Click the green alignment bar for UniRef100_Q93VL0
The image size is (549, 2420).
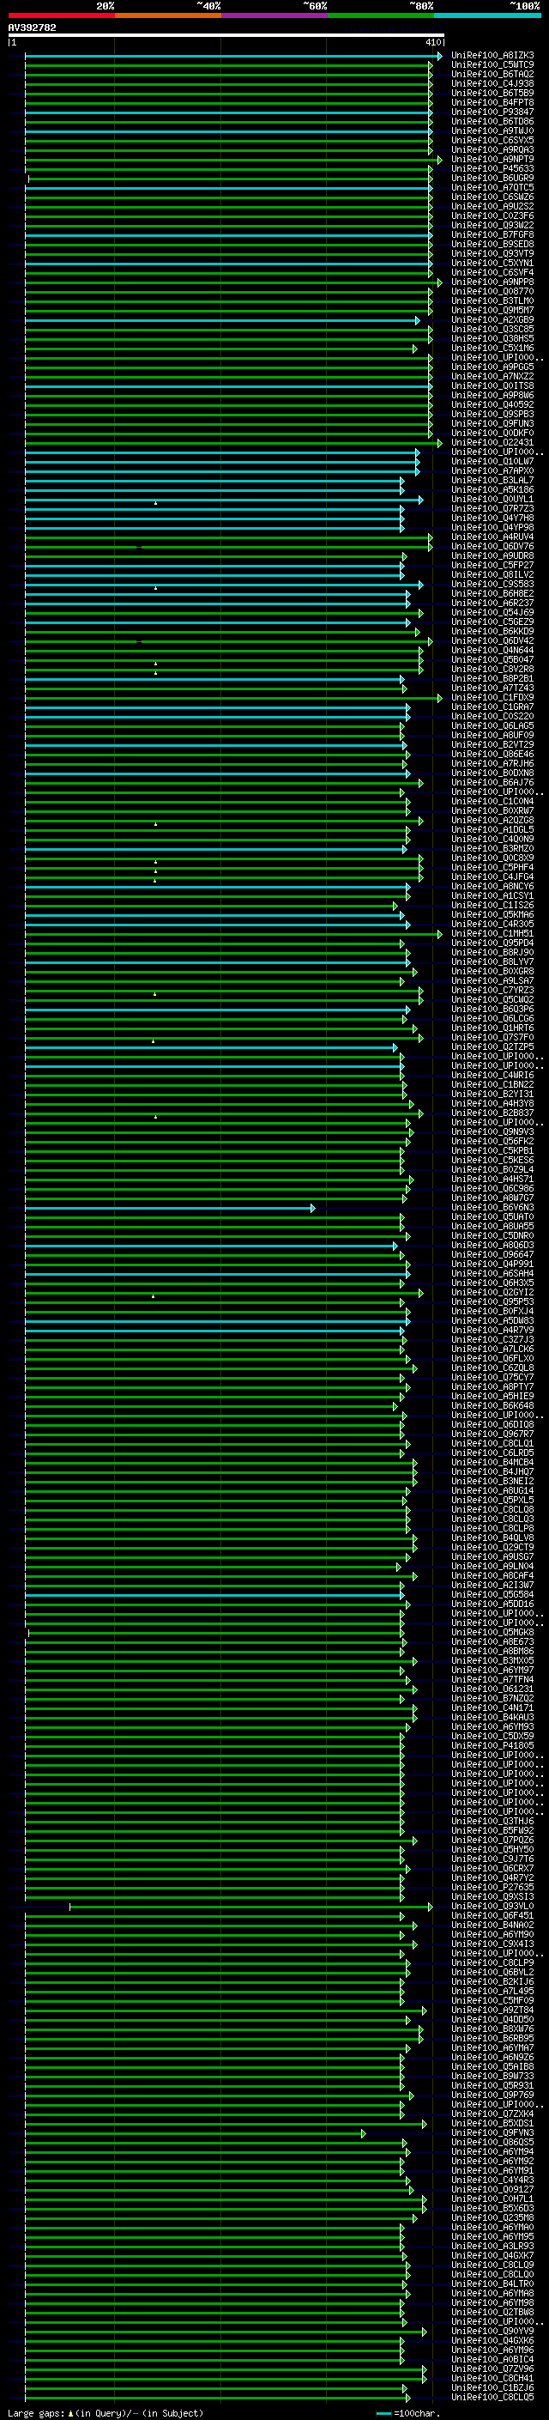coord(251,1906)
